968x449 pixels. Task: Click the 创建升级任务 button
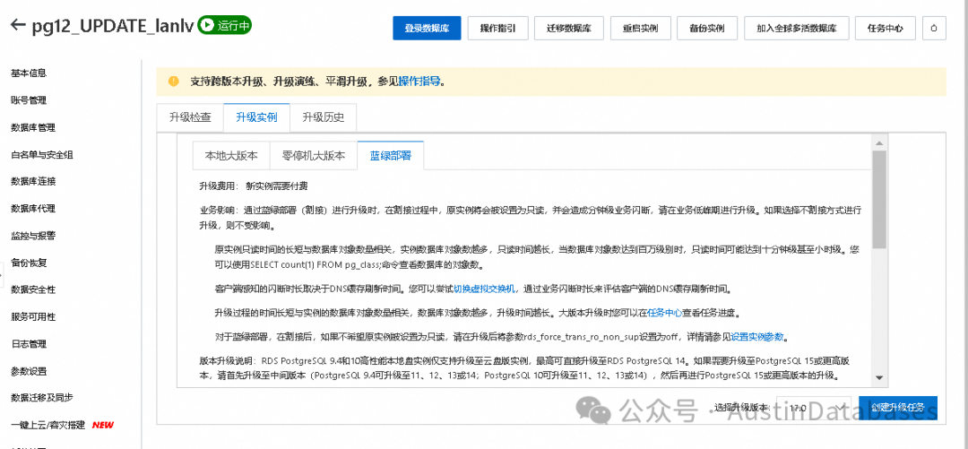897,408
